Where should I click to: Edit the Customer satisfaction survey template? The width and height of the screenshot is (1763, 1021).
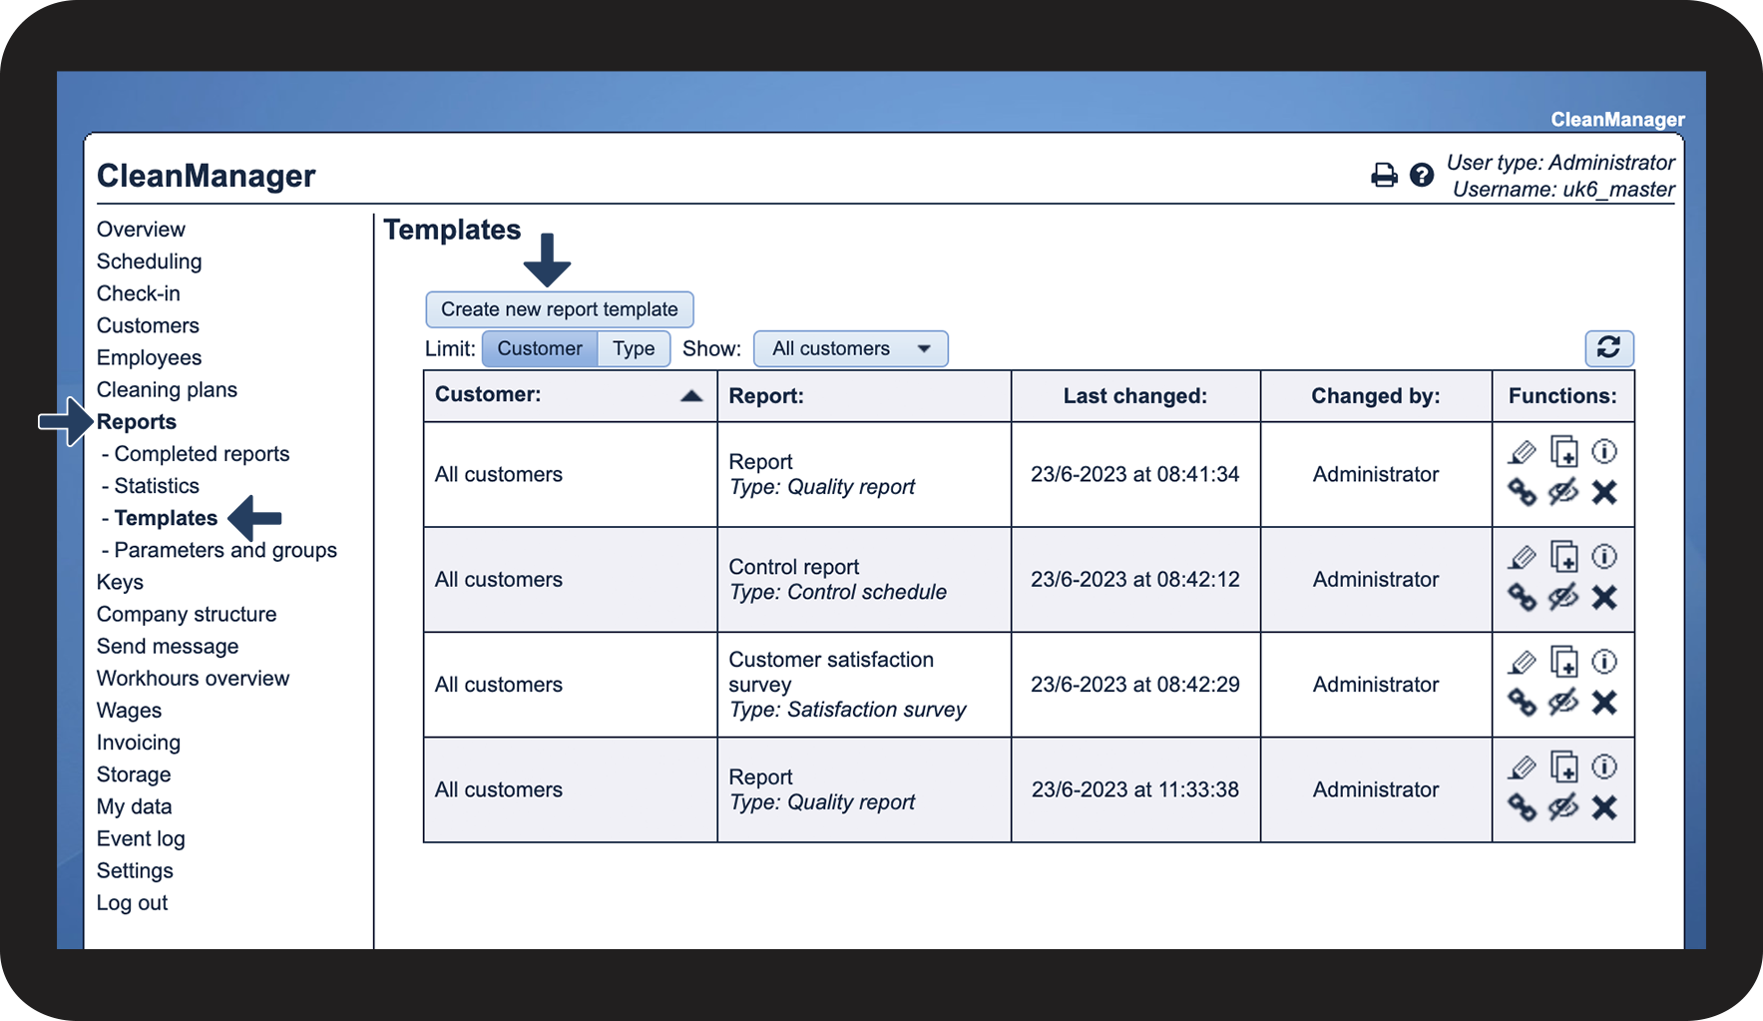pos(1522,662)
